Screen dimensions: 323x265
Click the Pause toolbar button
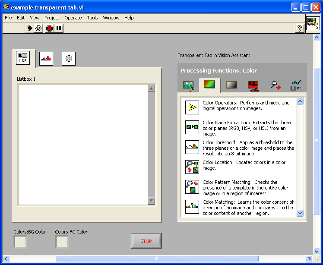pyautogui.click(x=59, y=28)
